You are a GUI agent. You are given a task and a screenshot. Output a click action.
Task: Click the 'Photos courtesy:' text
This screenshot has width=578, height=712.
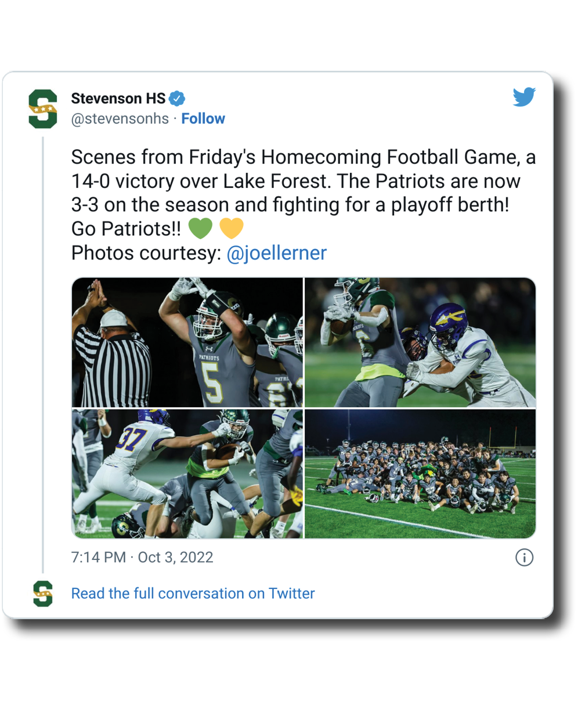(146, 253)
